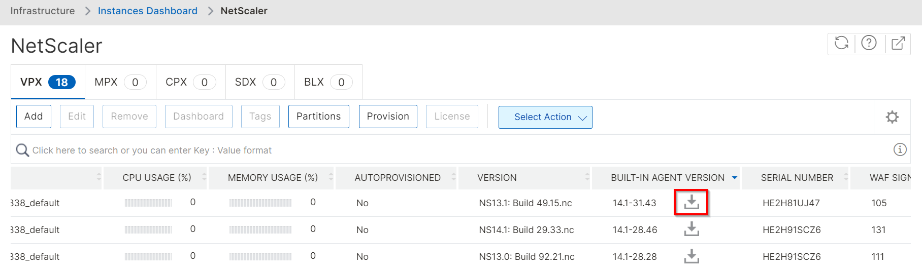
Task: Switch to the CPX tab
Action: tap(190, 82)
